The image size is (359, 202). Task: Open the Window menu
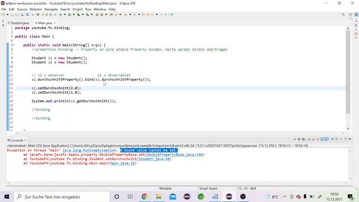coord(100,10)
